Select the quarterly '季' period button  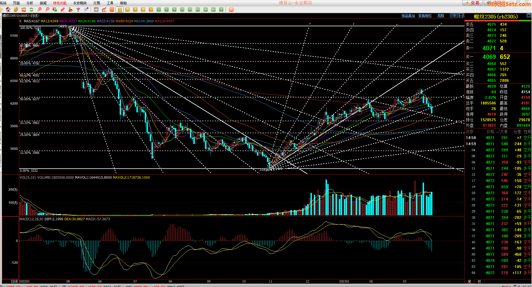tap(143, 9)
